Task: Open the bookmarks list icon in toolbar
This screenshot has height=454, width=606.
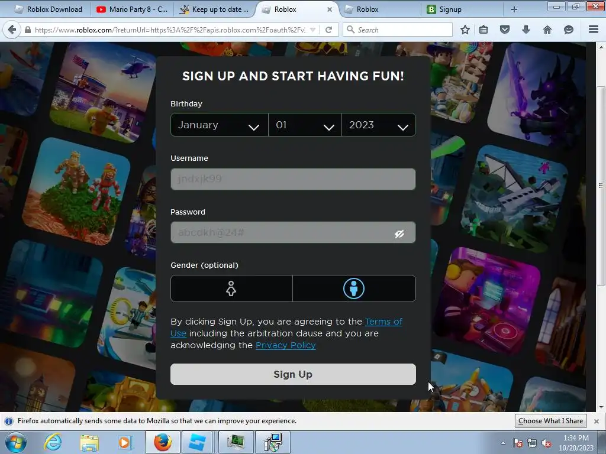Action: tap(483, 30)
